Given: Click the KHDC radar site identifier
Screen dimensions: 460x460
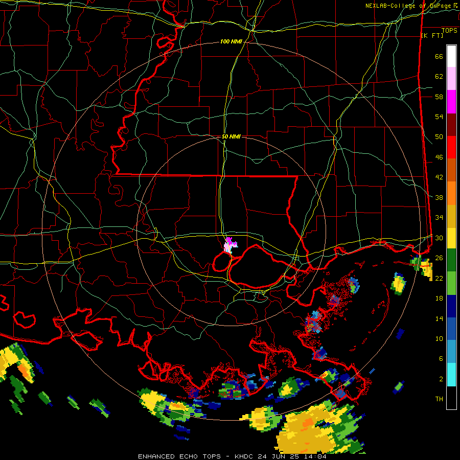Looking at the screenshot, I should tap(245, 456).
